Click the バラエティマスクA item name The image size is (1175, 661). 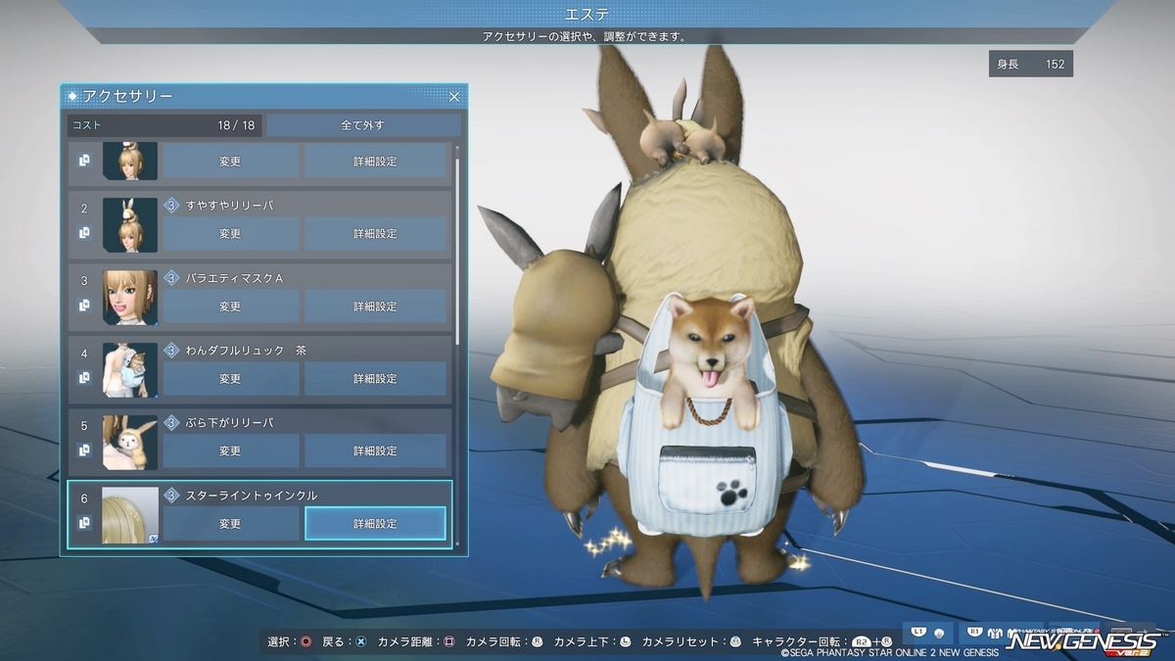pos(234,278)
